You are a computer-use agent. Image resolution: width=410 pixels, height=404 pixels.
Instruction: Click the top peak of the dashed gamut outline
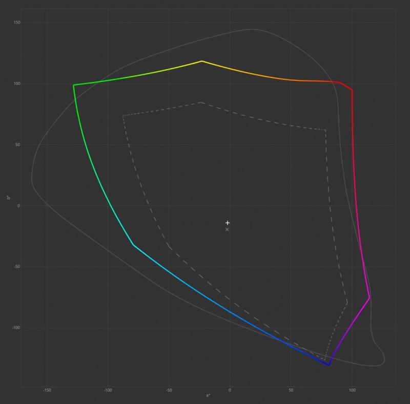[201, 102]
